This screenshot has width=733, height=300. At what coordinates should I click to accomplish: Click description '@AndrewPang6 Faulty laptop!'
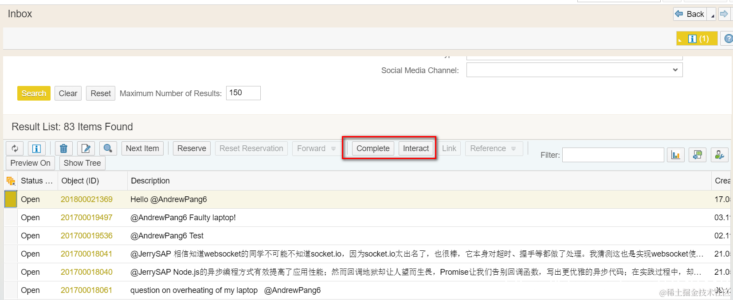[183, 218]
